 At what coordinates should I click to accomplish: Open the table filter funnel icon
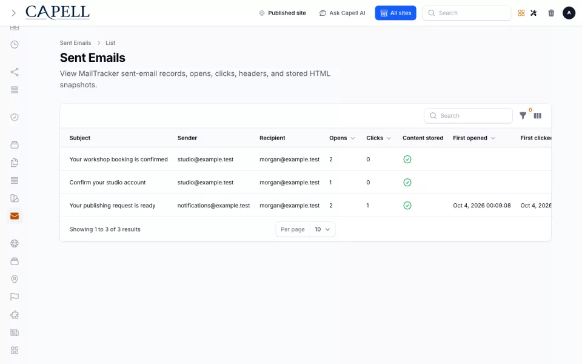[x=523, y=116]
